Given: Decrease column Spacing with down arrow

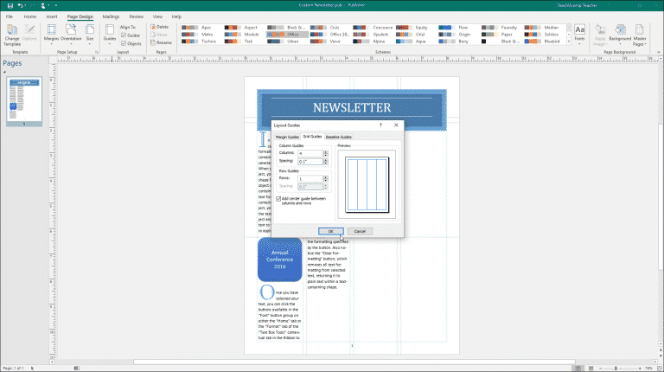Looking at the screenshot, I should (x=325, y=164).
